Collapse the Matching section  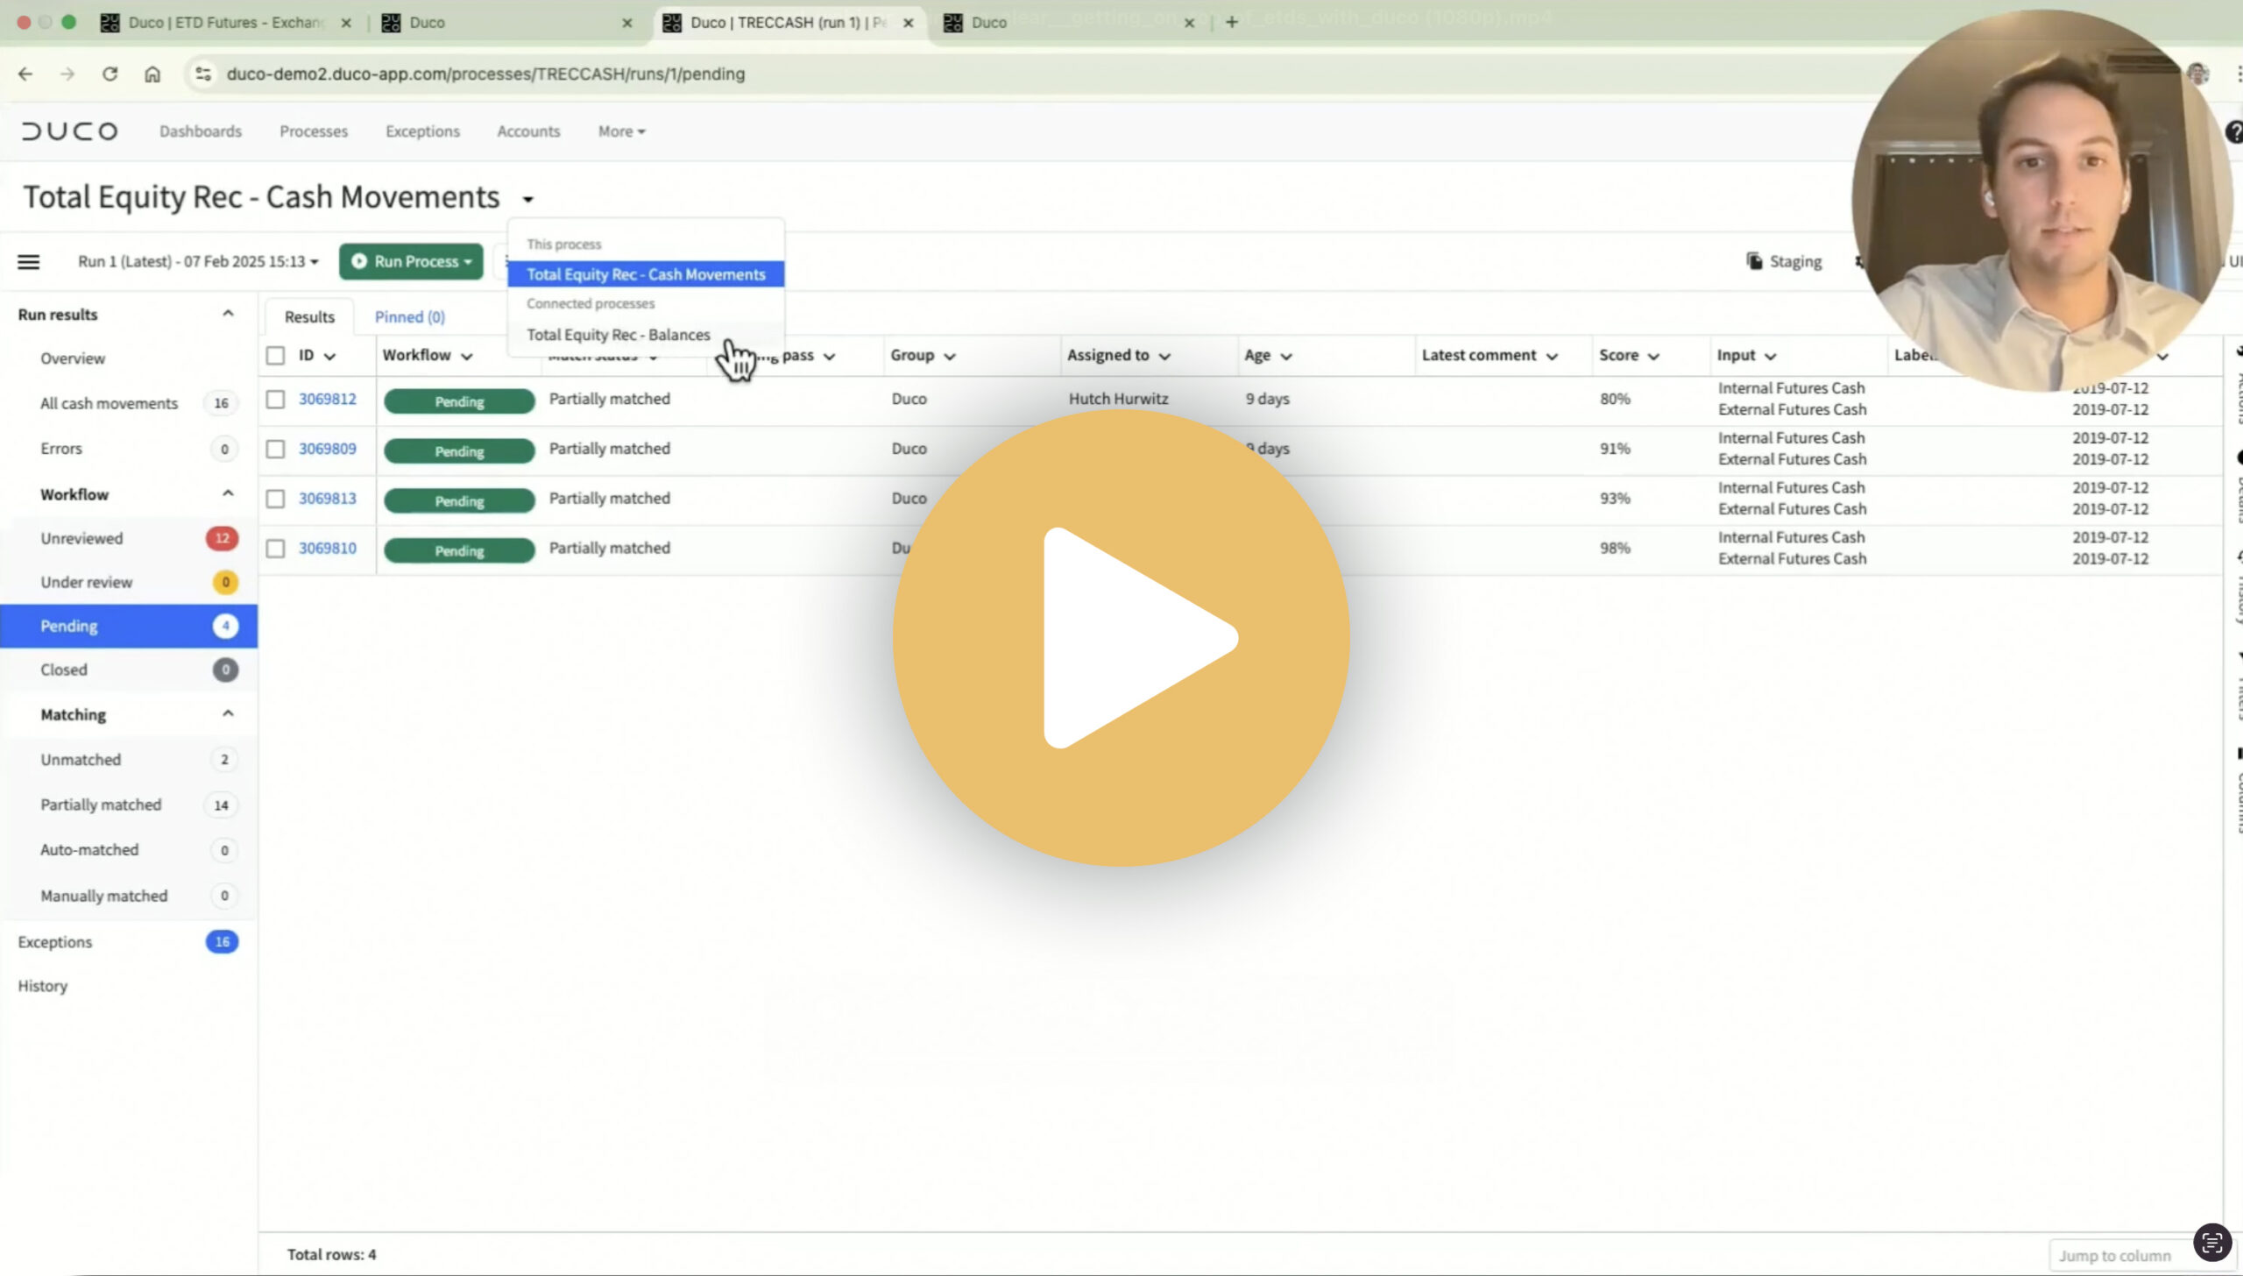coord(228,713)
